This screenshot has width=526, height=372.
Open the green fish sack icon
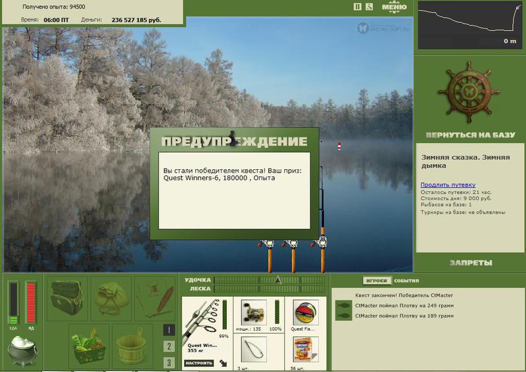pyautogui.click(x=112, y=299)
